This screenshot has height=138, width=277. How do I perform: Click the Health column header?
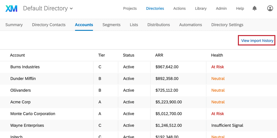pyautogui.click(x=217, y=55)
